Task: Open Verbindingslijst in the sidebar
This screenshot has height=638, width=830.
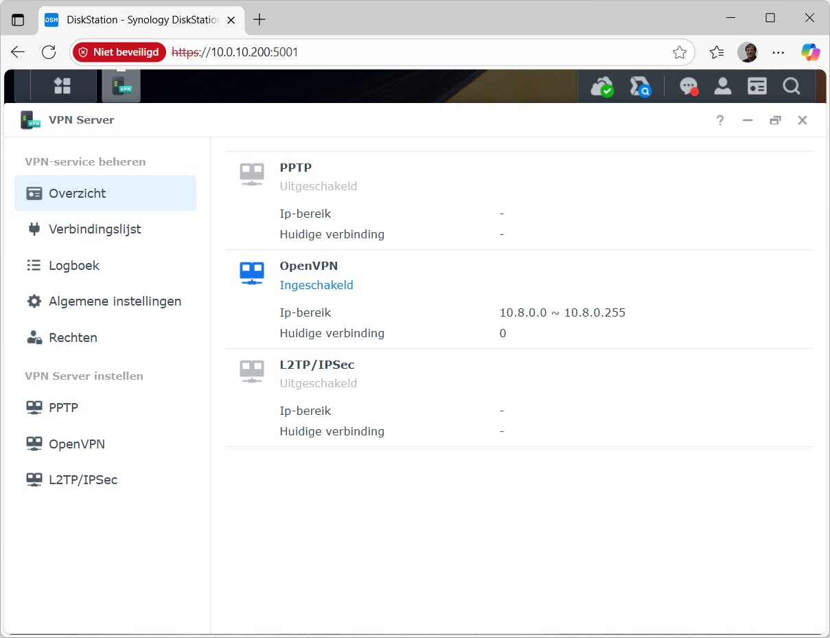Action: (105, 229)
